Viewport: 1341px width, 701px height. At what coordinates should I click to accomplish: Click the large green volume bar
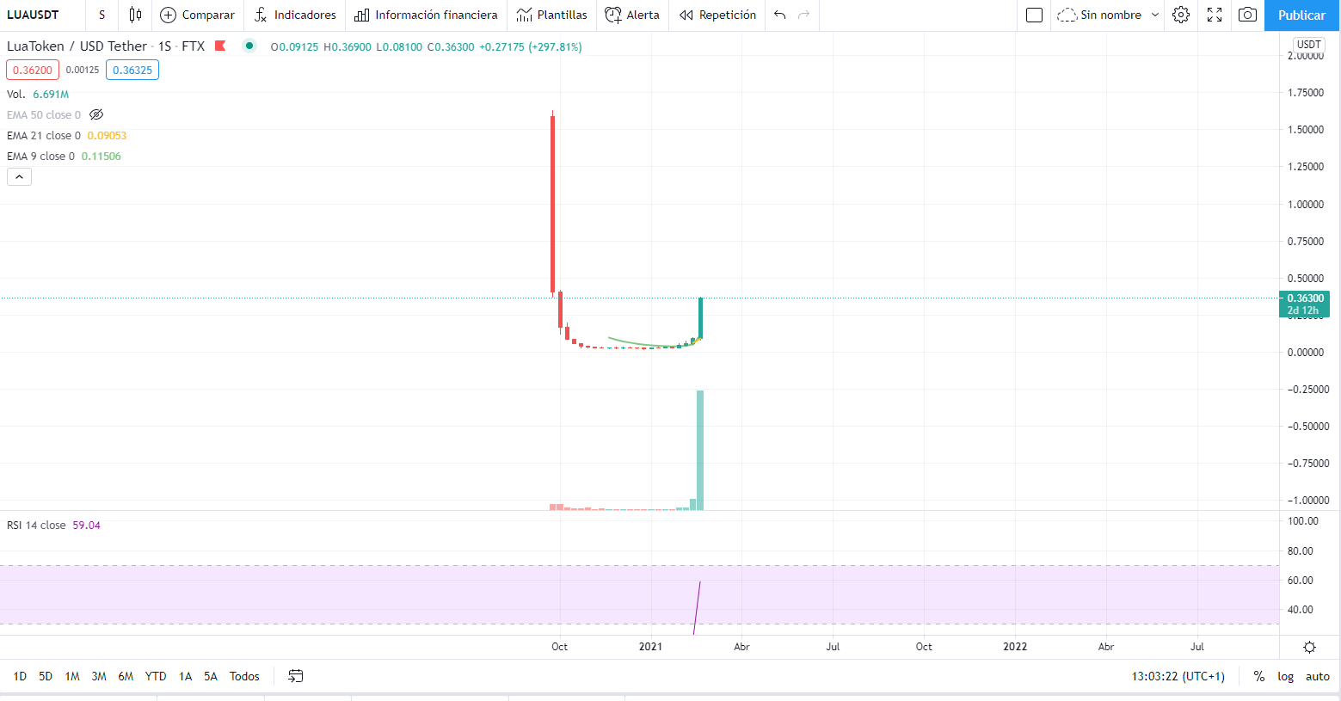tap(700, 450)
